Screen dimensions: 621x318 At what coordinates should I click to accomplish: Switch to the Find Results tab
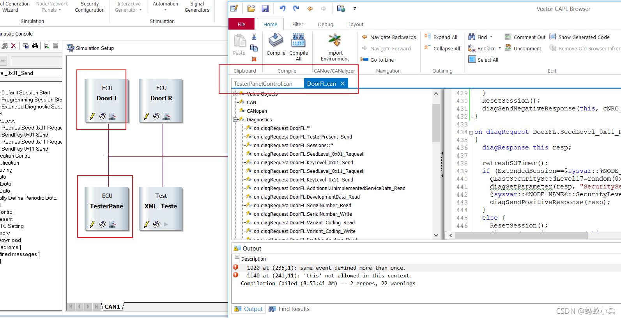(x=289, y=309)
